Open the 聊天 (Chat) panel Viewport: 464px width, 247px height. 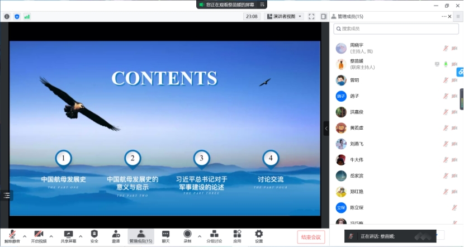(165, 235)
